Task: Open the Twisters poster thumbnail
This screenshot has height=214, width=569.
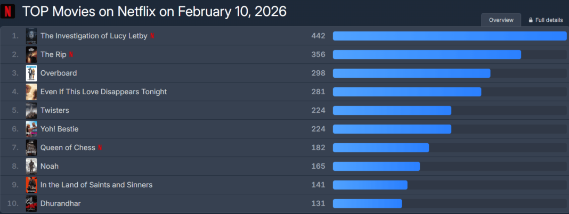Action: point(31,111)
